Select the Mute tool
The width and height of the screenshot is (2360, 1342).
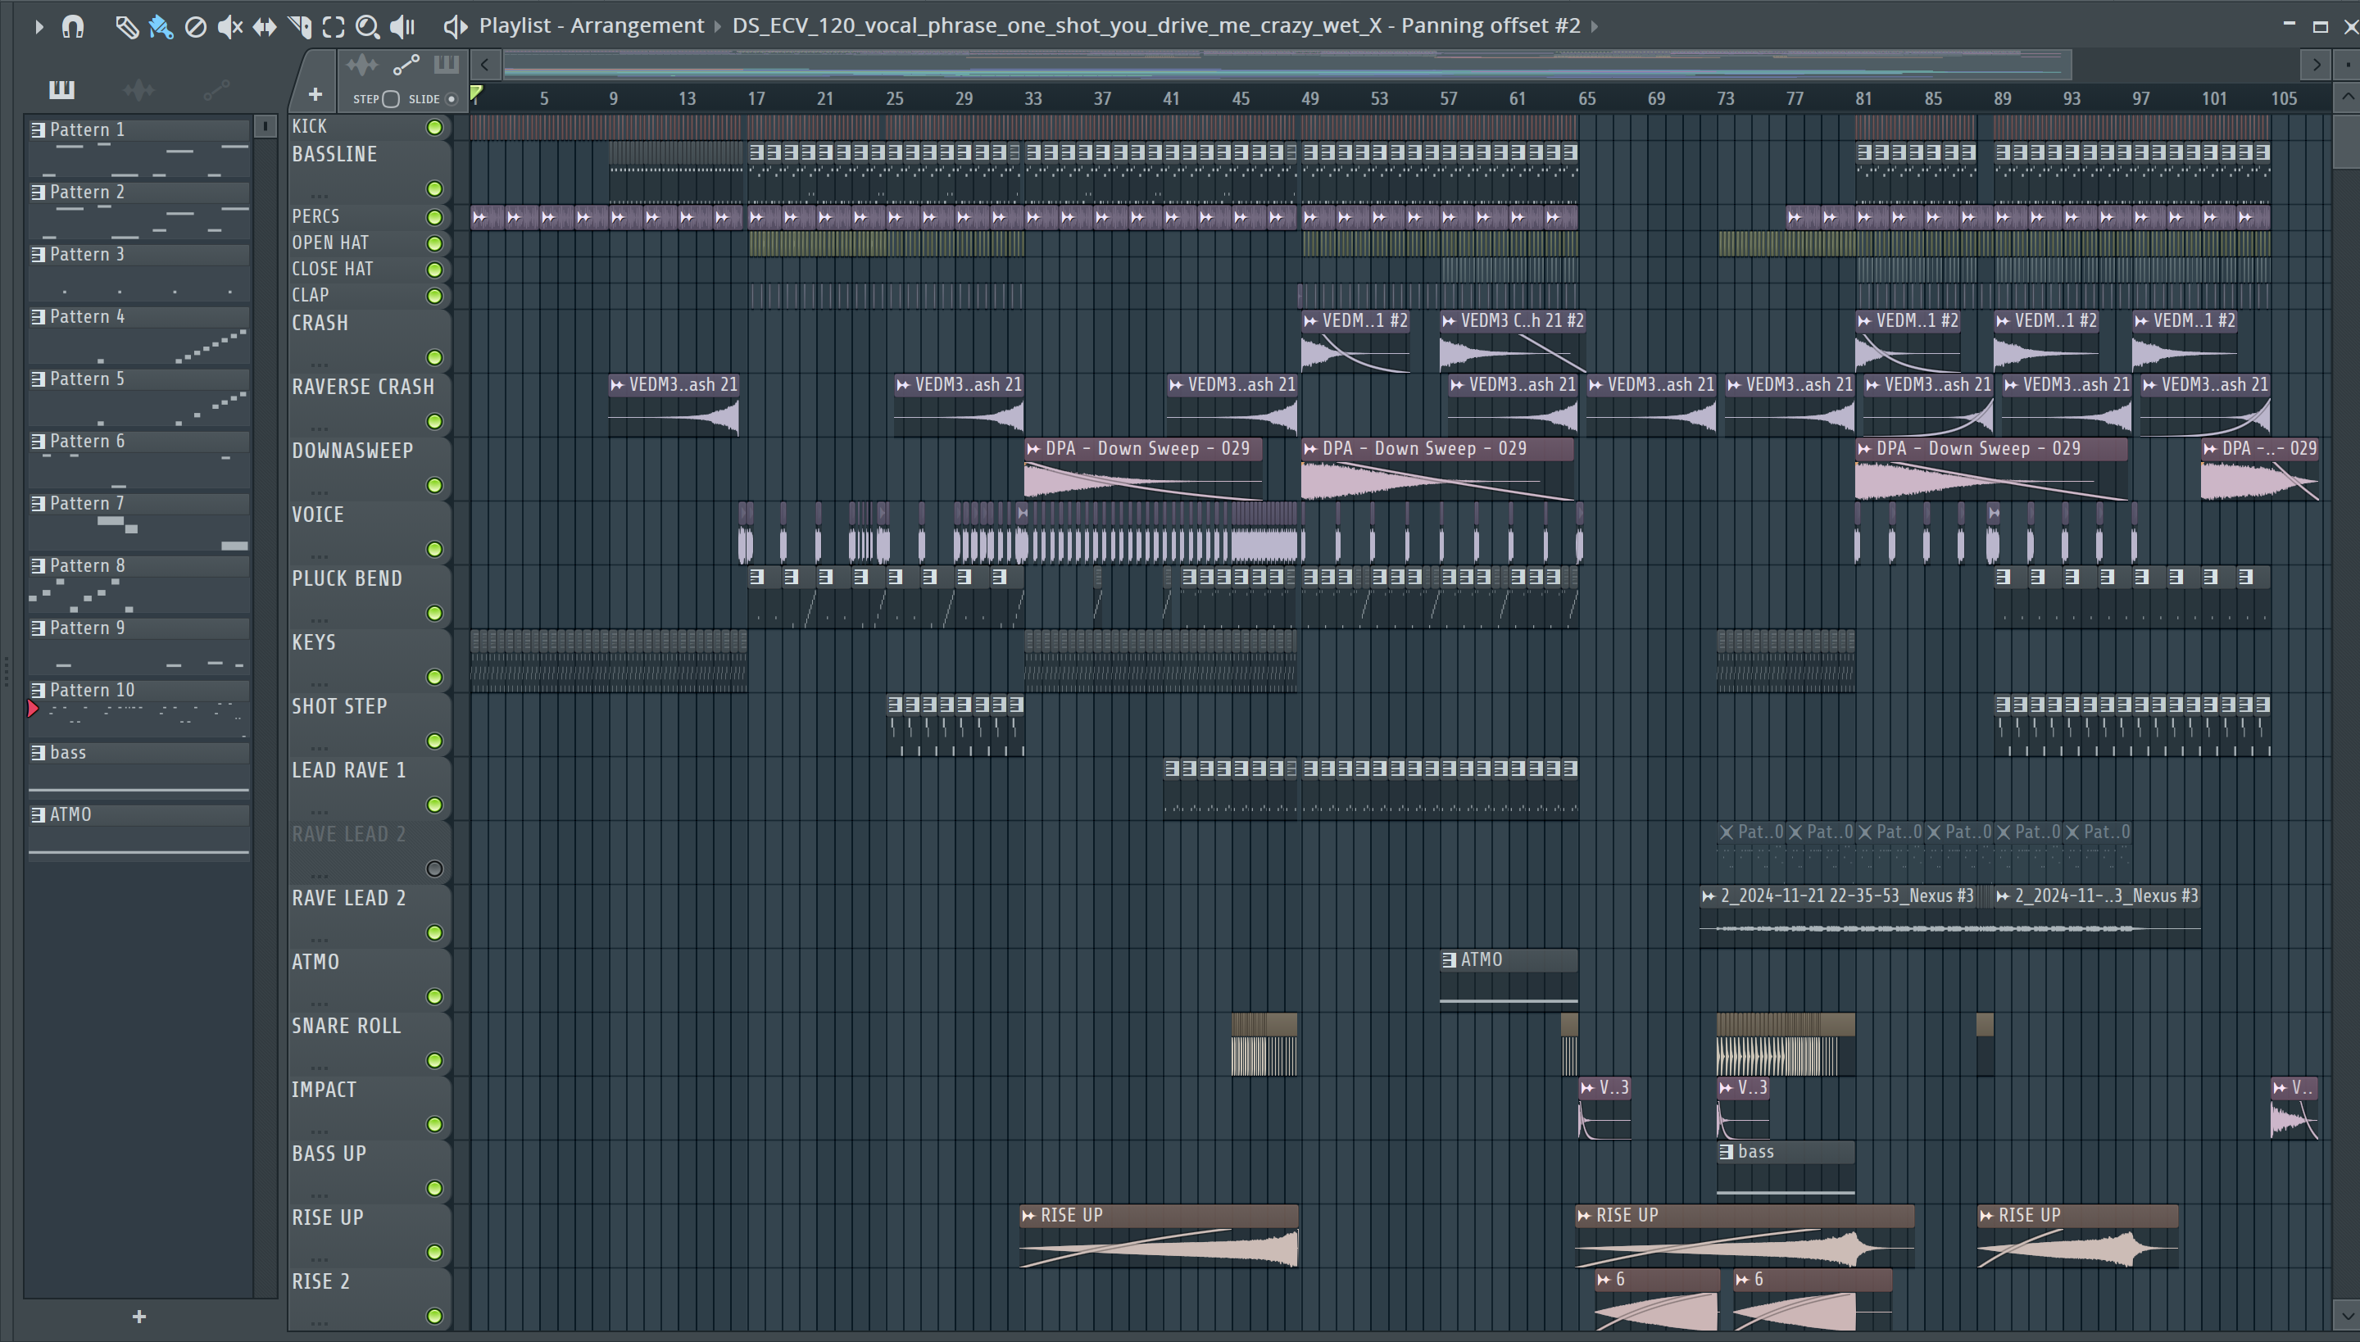[x=229, y=27]
